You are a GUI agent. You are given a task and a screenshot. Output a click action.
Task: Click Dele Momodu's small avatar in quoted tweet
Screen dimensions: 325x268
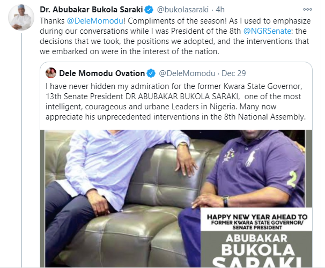[x=51, y=73]
